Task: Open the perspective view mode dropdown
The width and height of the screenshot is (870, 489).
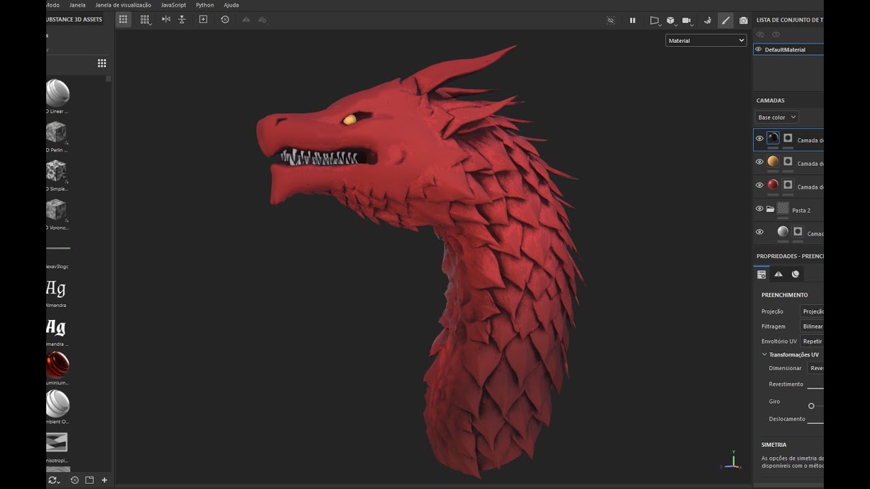Action: pyautogui.click(x=655, y=20)
